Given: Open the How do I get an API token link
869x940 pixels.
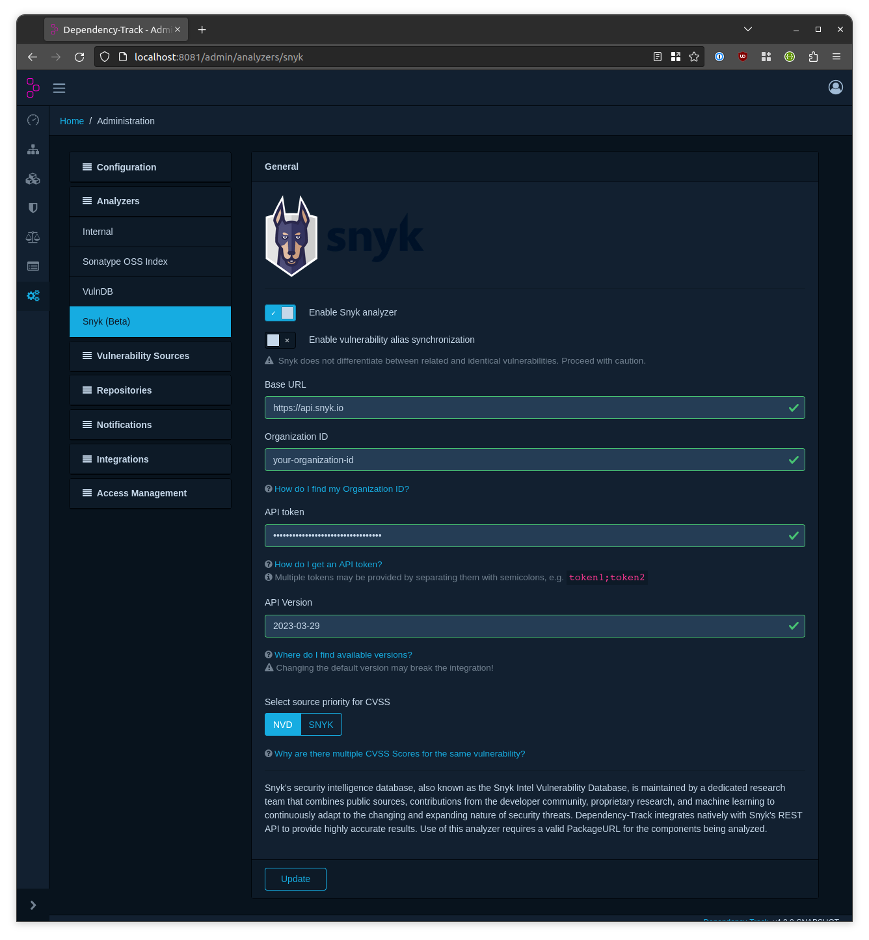Looking at the screenshot, I should 327,564.
